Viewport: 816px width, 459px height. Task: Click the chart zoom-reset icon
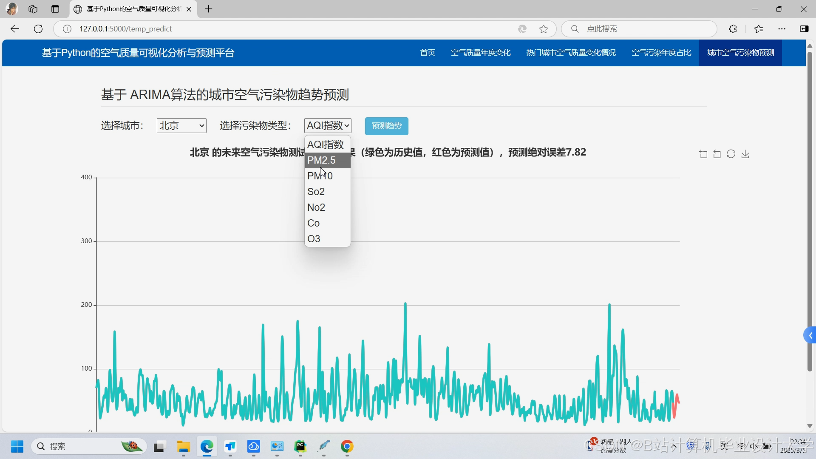tap(717, 154)
